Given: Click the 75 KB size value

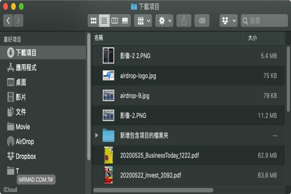Looking at the screenshot, I should 270,76.
